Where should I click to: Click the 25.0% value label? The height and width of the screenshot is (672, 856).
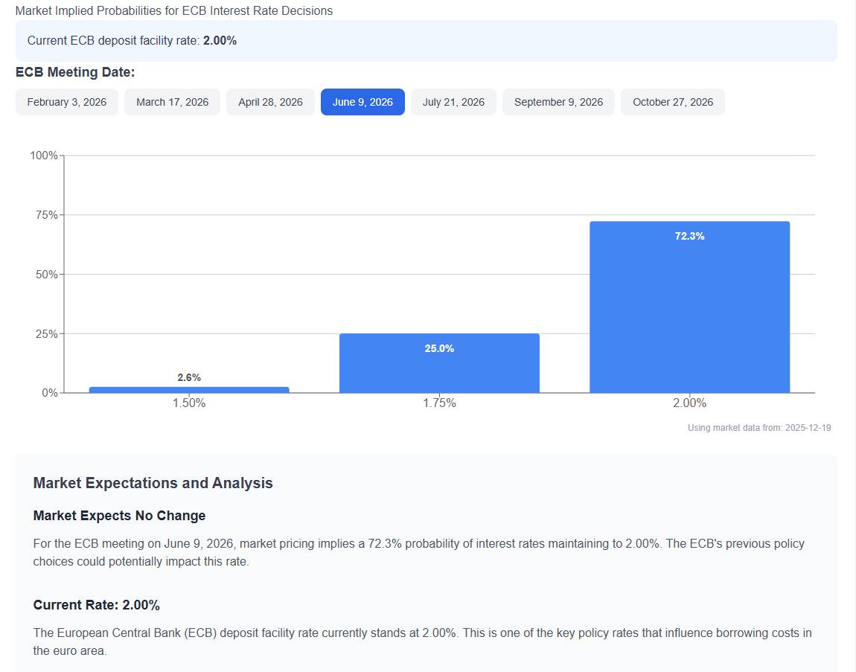click(439, 348)
